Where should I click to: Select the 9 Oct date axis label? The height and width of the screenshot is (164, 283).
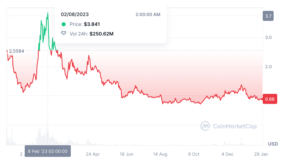point(194,154)
